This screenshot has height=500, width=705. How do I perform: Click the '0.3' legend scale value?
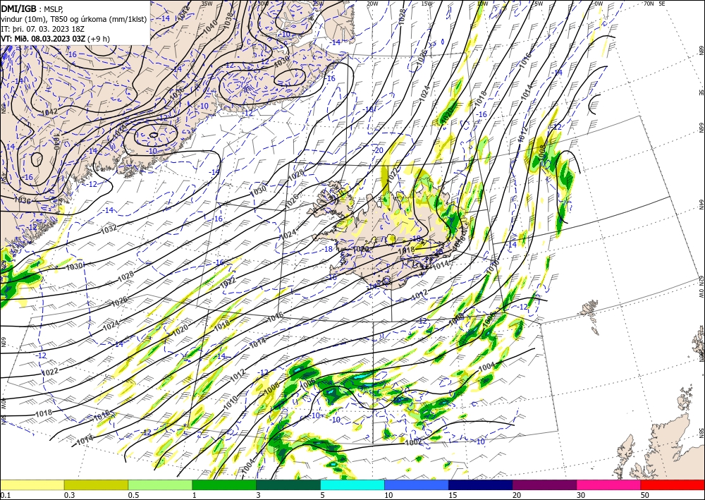pyautogui.click(x=69, y=495)
